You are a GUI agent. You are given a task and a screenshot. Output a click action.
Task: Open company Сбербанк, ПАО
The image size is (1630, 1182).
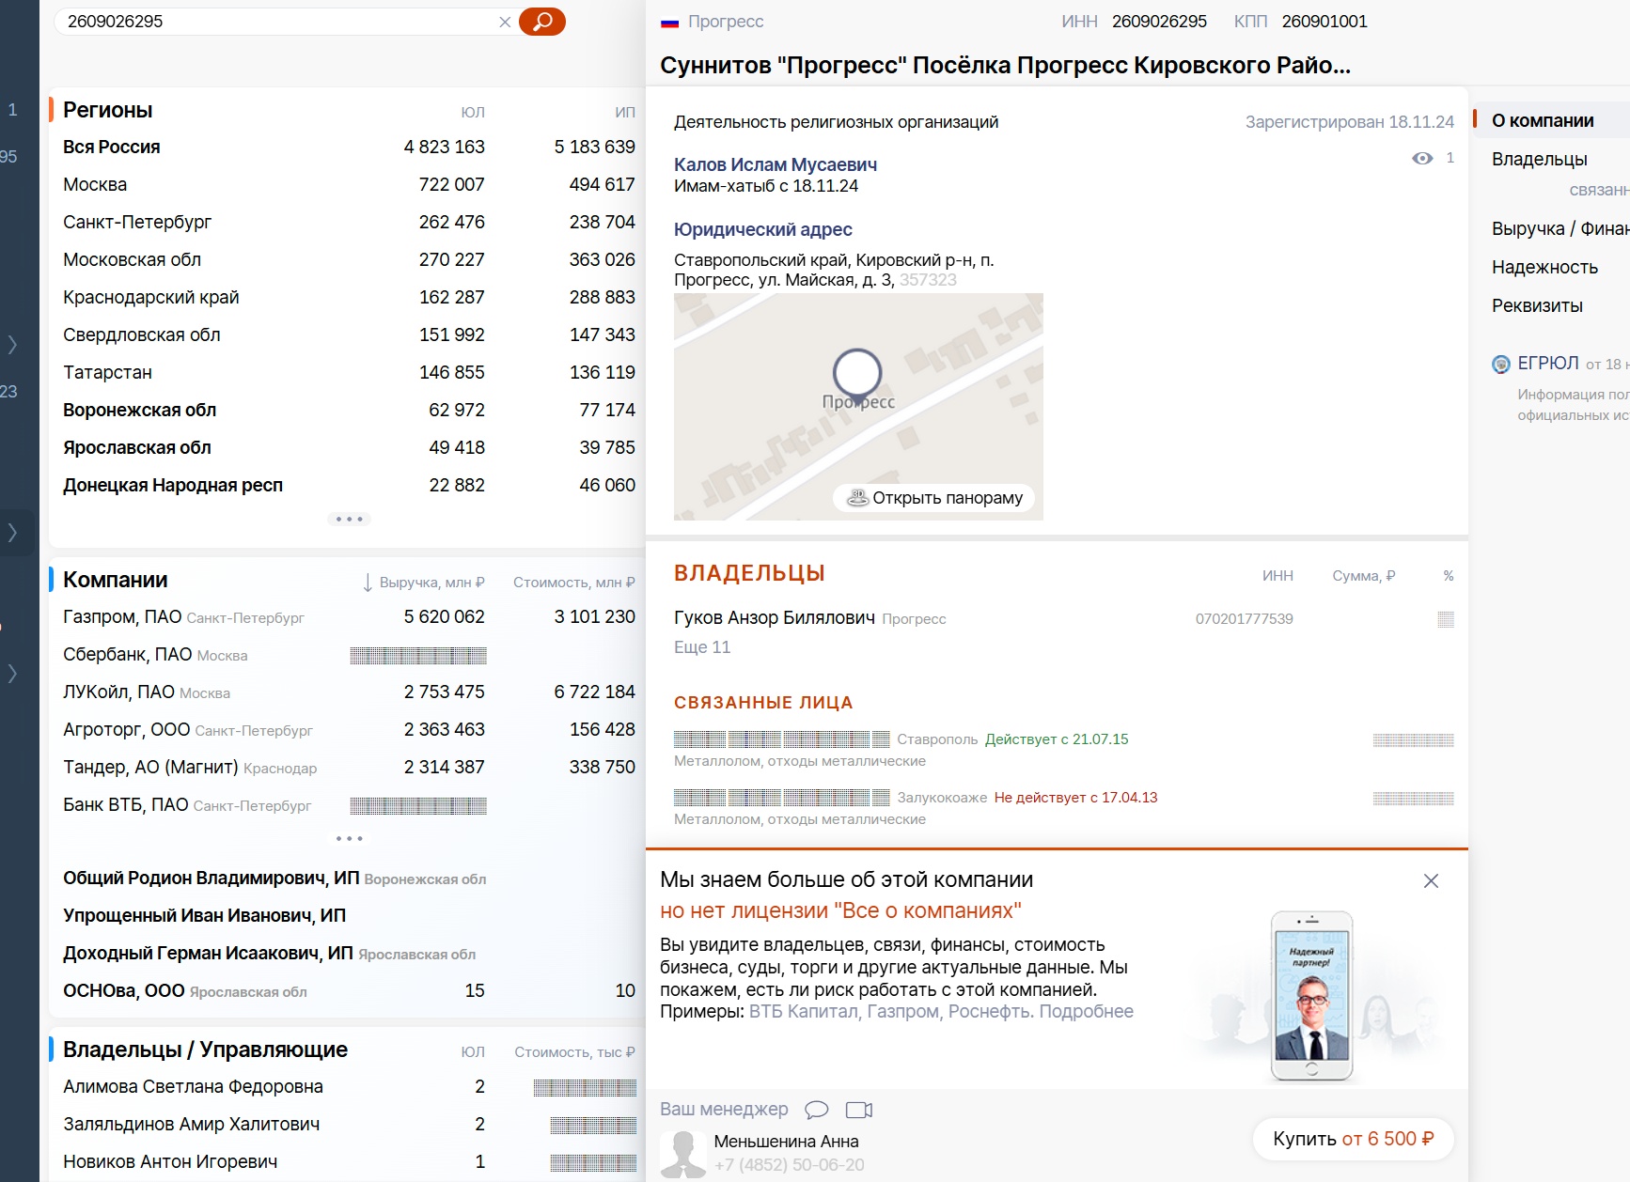[x=128, y=654]
